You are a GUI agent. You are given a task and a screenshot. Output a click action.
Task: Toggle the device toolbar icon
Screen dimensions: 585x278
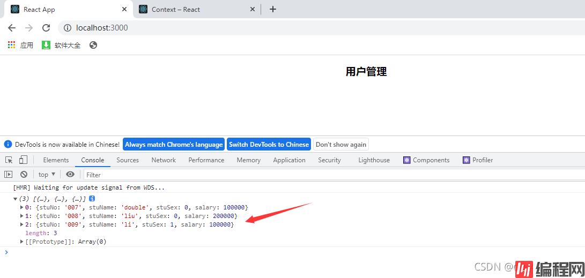pyautogui.click(x=23, y=160)
